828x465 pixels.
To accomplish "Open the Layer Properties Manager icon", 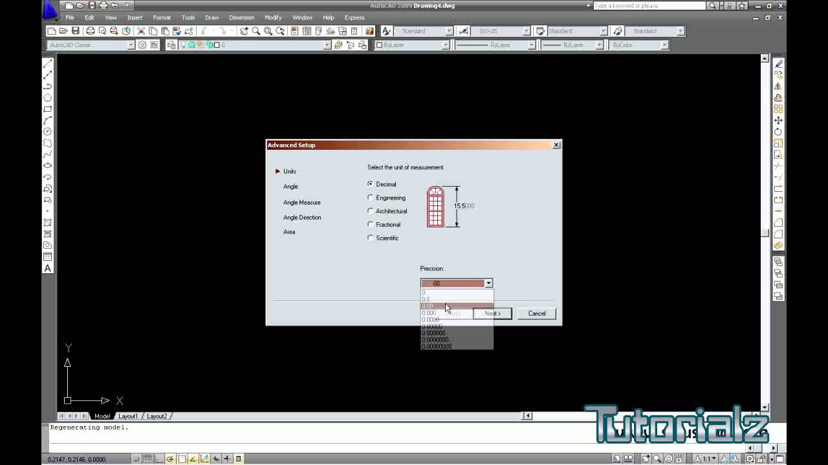I will [171, 45].
